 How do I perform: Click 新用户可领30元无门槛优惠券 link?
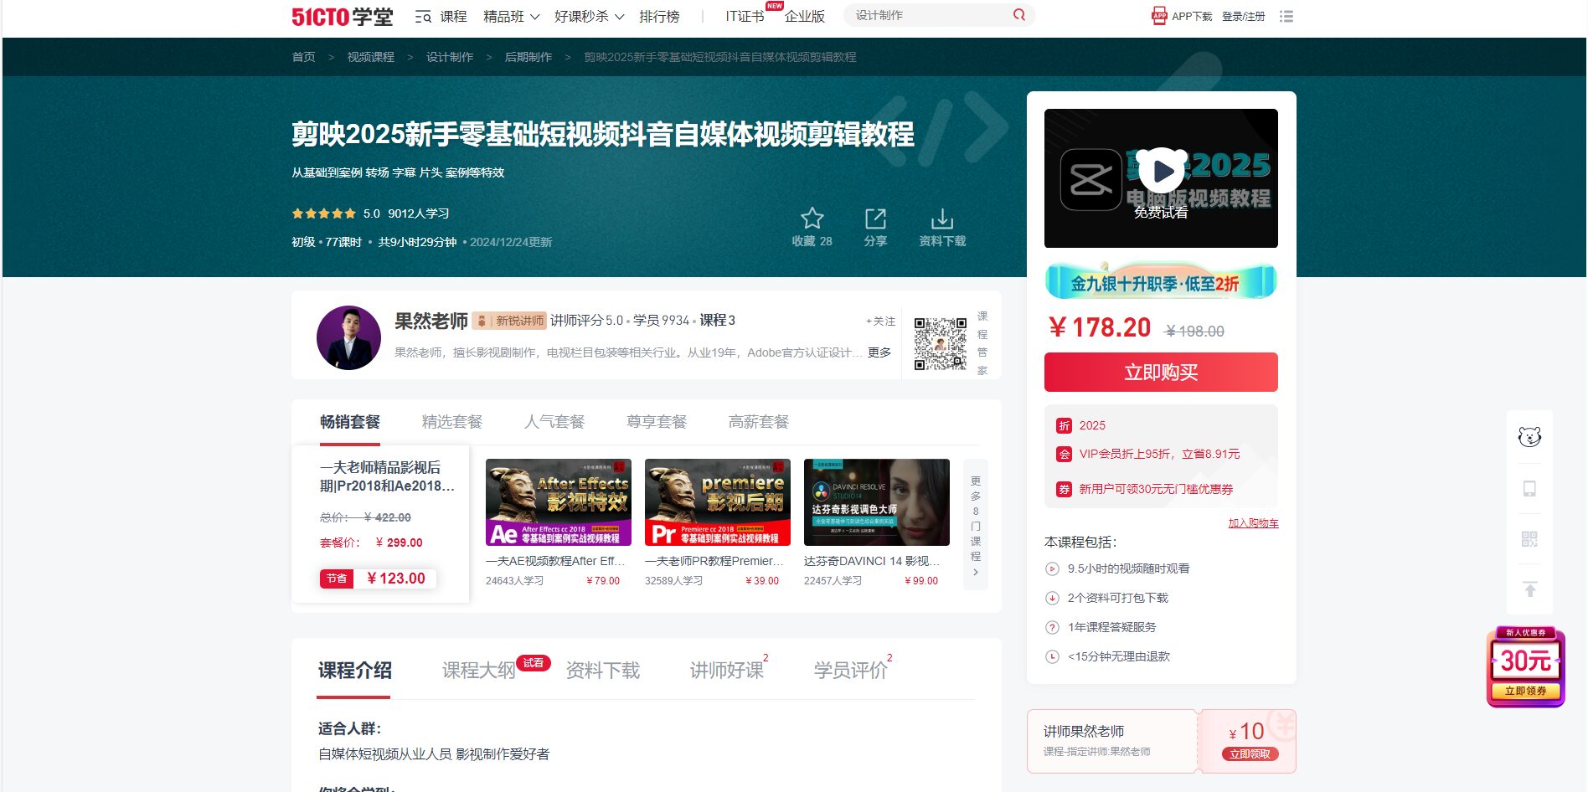pos(1156,489)
